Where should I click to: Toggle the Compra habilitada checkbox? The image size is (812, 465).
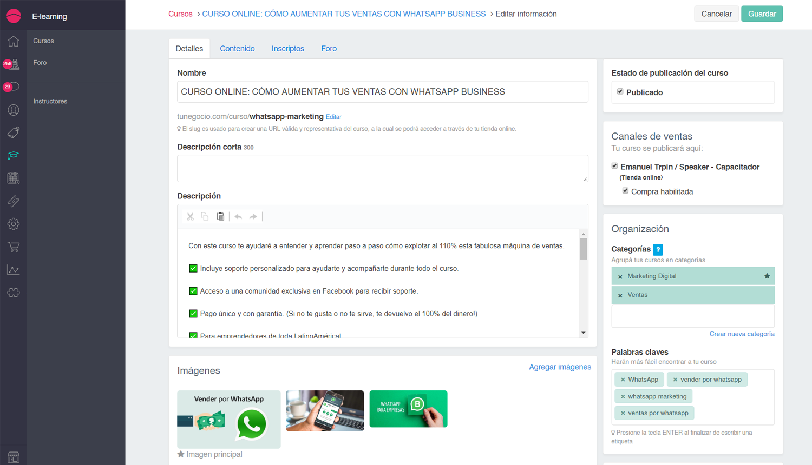[625, 190]
